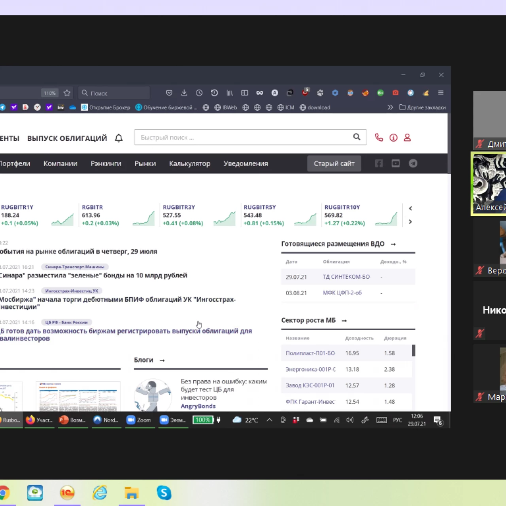The image size is (506, 506).
Task: Click the magnifier icon in quick search field
Action: pyautogui.click(x=357, y=137)
